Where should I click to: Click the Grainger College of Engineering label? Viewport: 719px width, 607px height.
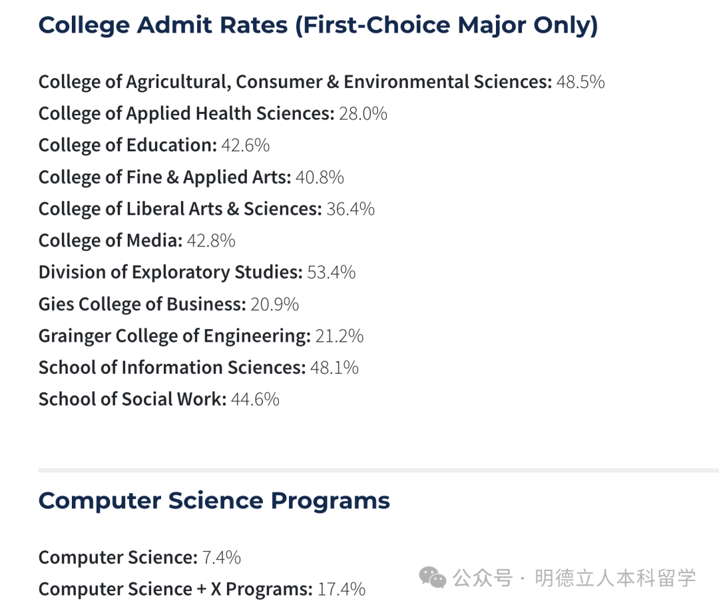(174, 336)
